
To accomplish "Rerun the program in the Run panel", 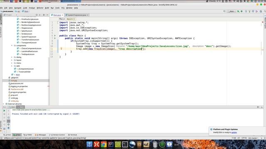I will 4,111.
